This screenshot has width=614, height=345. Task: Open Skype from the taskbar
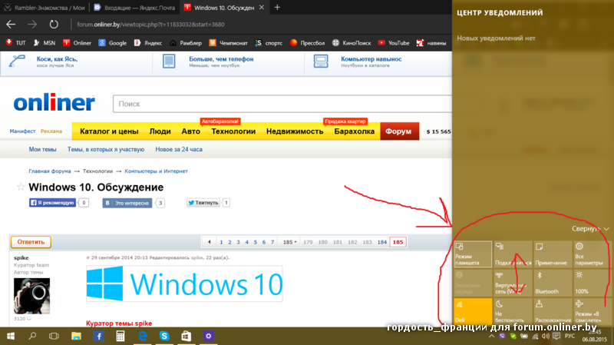coord(164,336)
